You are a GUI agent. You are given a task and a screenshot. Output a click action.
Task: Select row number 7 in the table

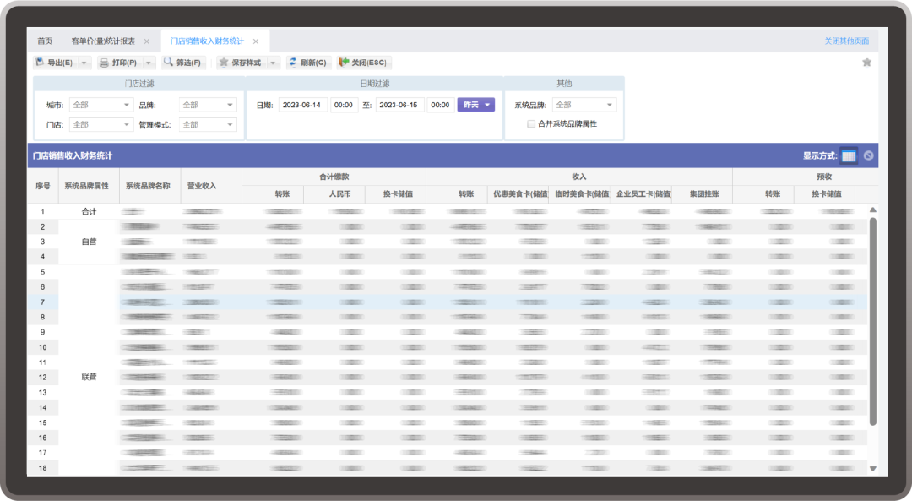42,302
